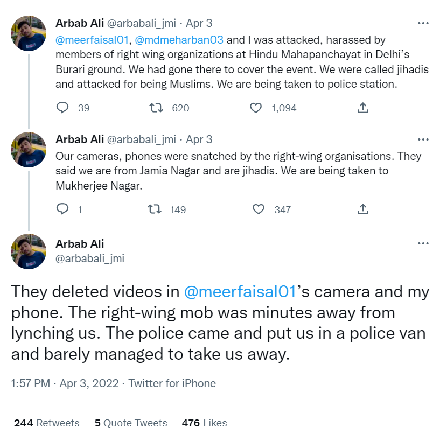Open more options on the main tweet
Viewport: 440px width, 441px height.
[x=423, y=244]
